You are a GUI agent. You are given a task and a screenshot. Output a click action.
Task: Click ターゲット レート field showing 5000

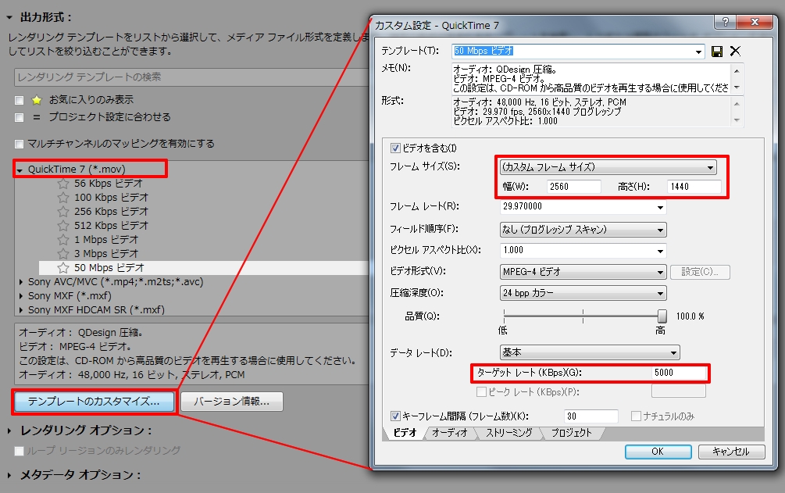tap(678, 373)
